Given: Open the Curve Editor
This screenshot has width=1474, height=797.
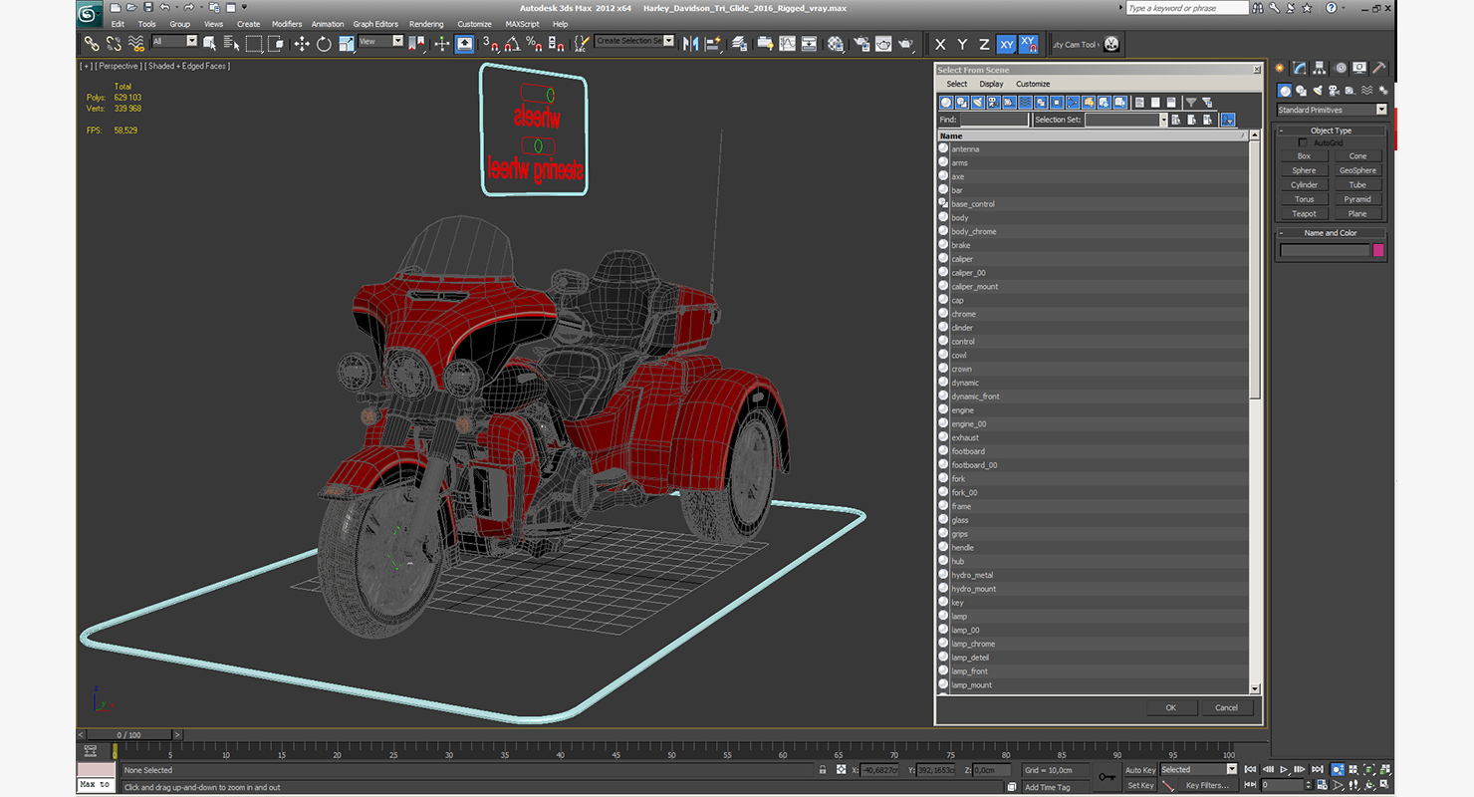Looking at the screenshot, I should point(787,44).
